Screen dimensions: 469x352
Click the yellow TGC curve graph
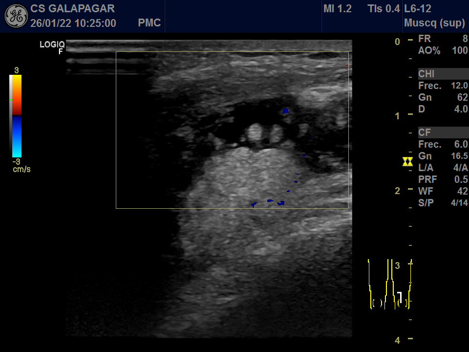click(390, 285)
